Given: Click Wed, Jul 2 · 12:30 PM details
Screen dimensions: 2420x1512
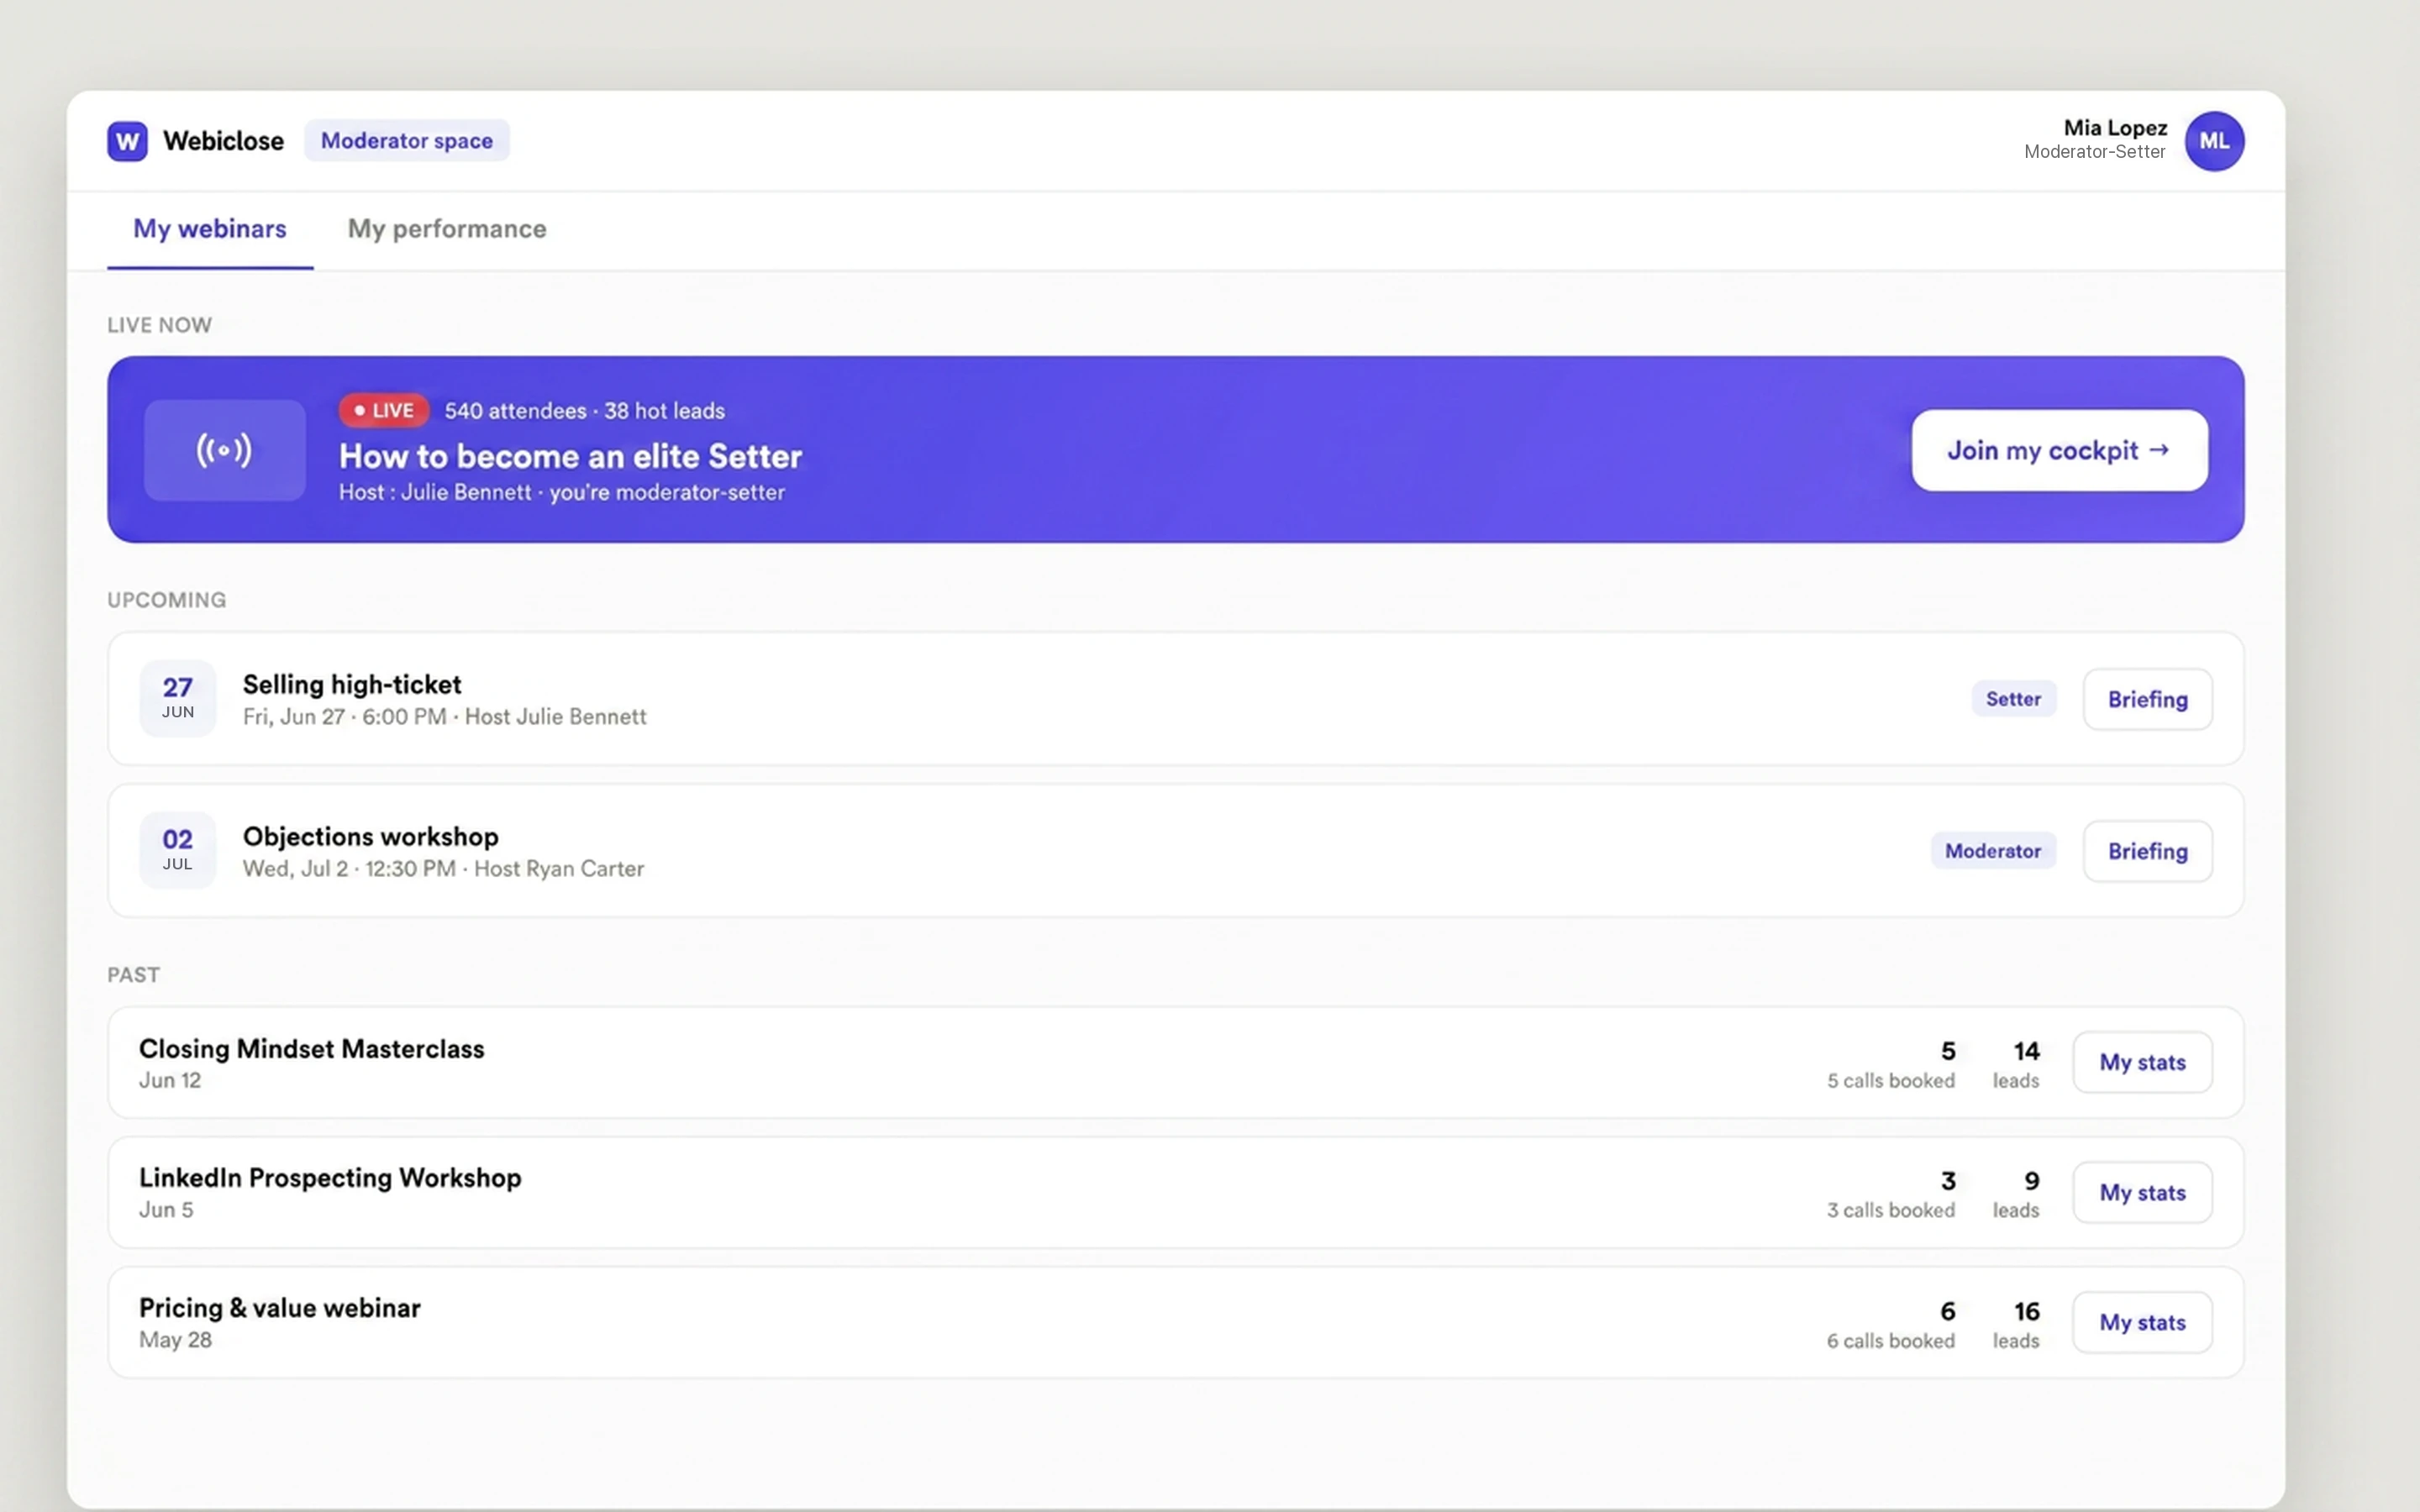Looking at the screenshot, I should click(x=444, y=869).
